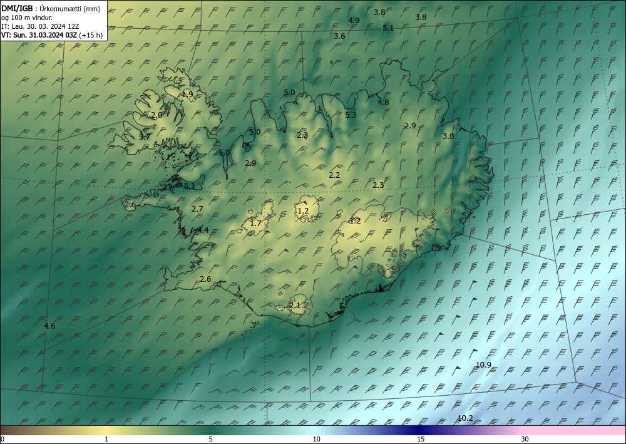Click the color scale label '10'
This screenshot has width=626, height=444.
coord(317,440)
